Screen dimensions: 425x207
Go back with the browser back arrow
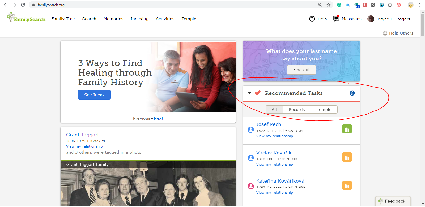[6, 5]
